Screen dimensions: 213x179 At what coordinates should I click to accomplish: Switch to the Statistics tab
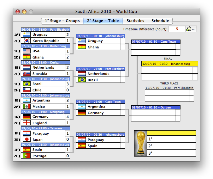pyautogui.click(x=135, y=21)
